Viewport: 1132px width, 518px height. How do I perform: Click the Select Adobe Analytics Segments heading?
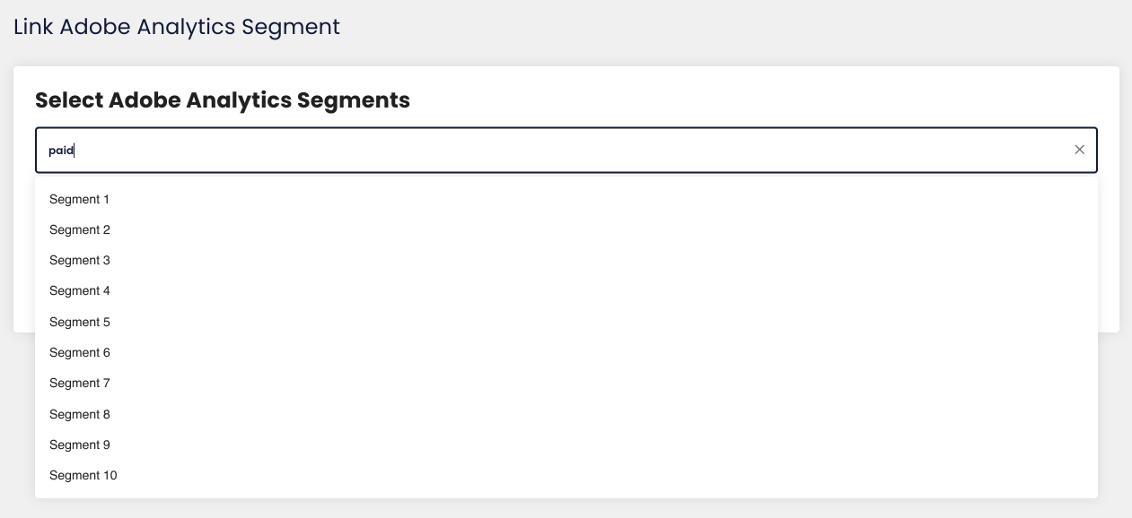tap(221, 100)
